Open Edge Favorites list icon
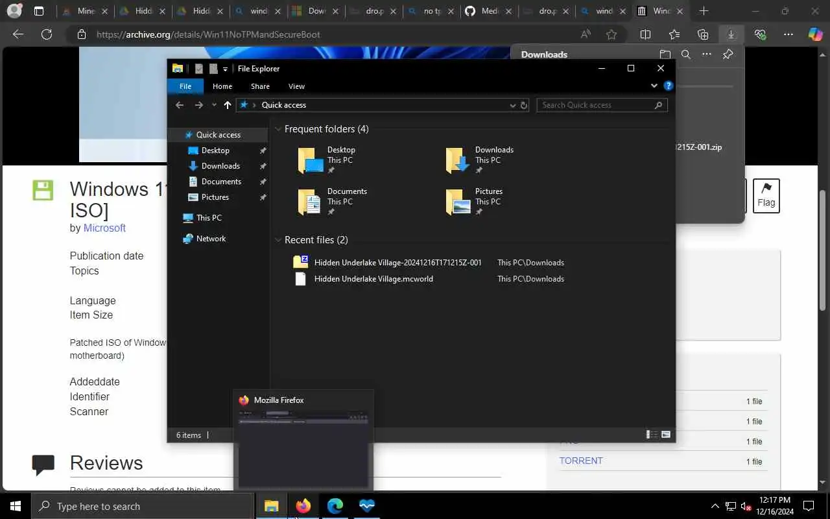Image resolution: width=830 pixels, height=519 pixels. coord(674,34)
